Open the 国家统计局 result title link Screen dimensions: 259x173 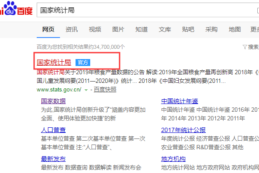coord(54,63)
